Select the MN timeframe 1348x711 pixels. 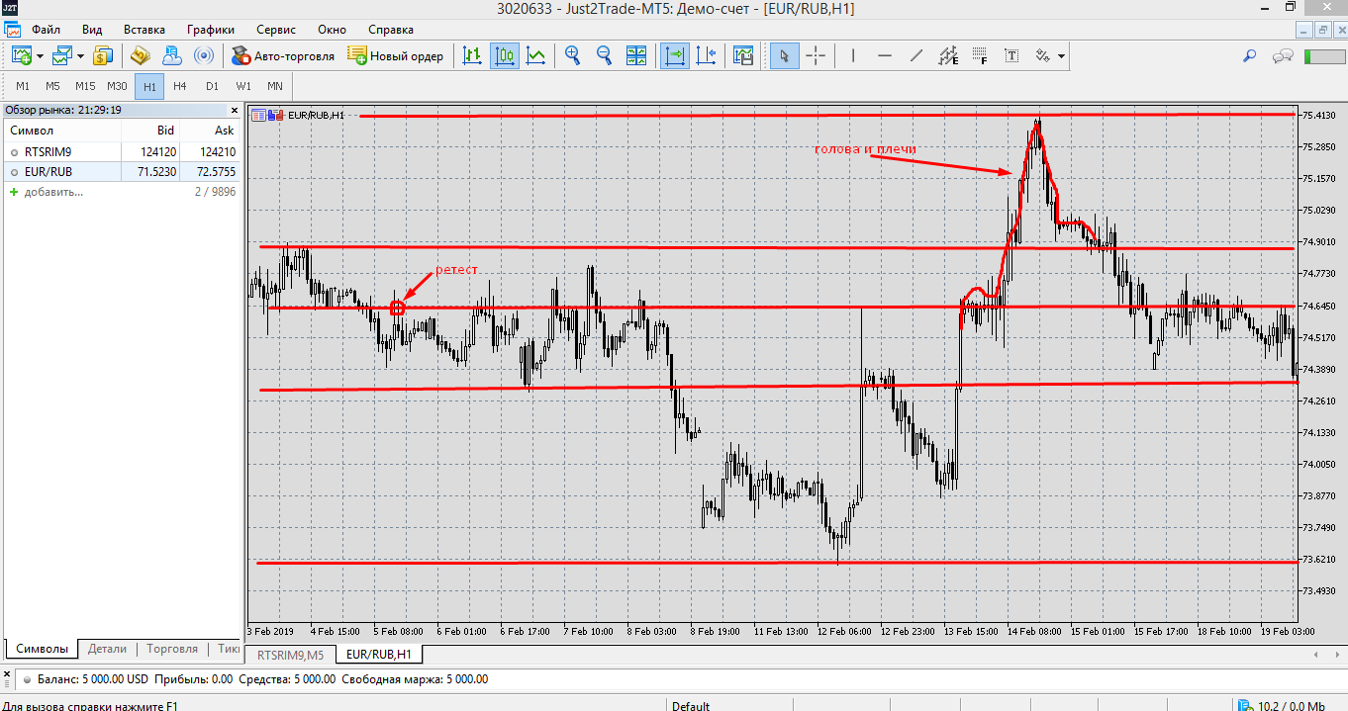coord(275,86)
